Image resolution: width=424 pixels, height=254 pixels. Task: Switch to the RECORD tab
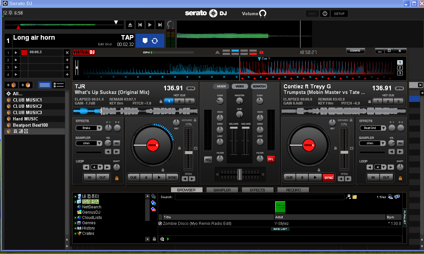293,190
